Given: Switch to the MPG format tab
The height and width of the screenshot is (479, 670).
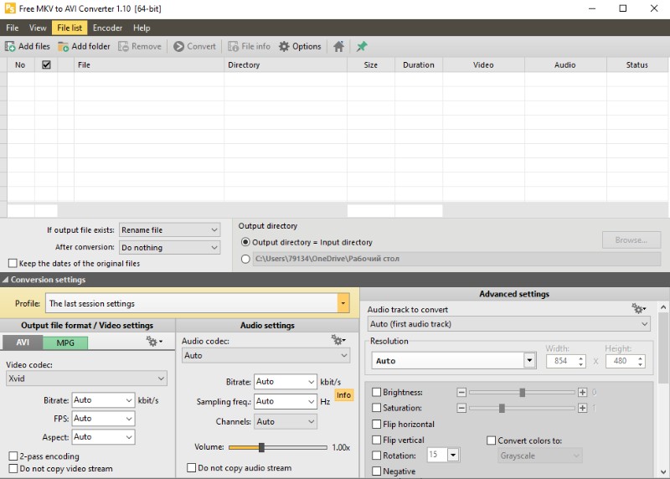Looking at the screenshot, I should pyautogui.click(x=64, y=343).
